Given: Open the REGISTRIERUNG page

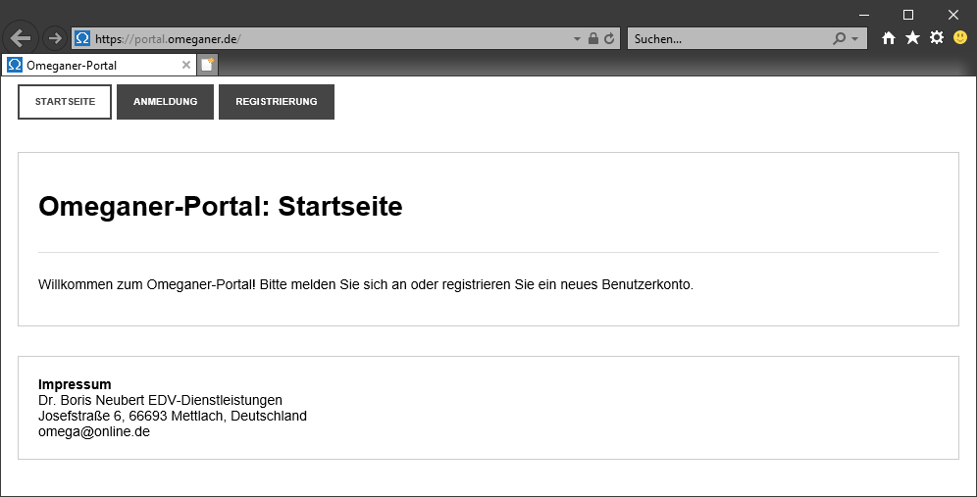Looking at the screenshot, I should (x=277, y=102).
